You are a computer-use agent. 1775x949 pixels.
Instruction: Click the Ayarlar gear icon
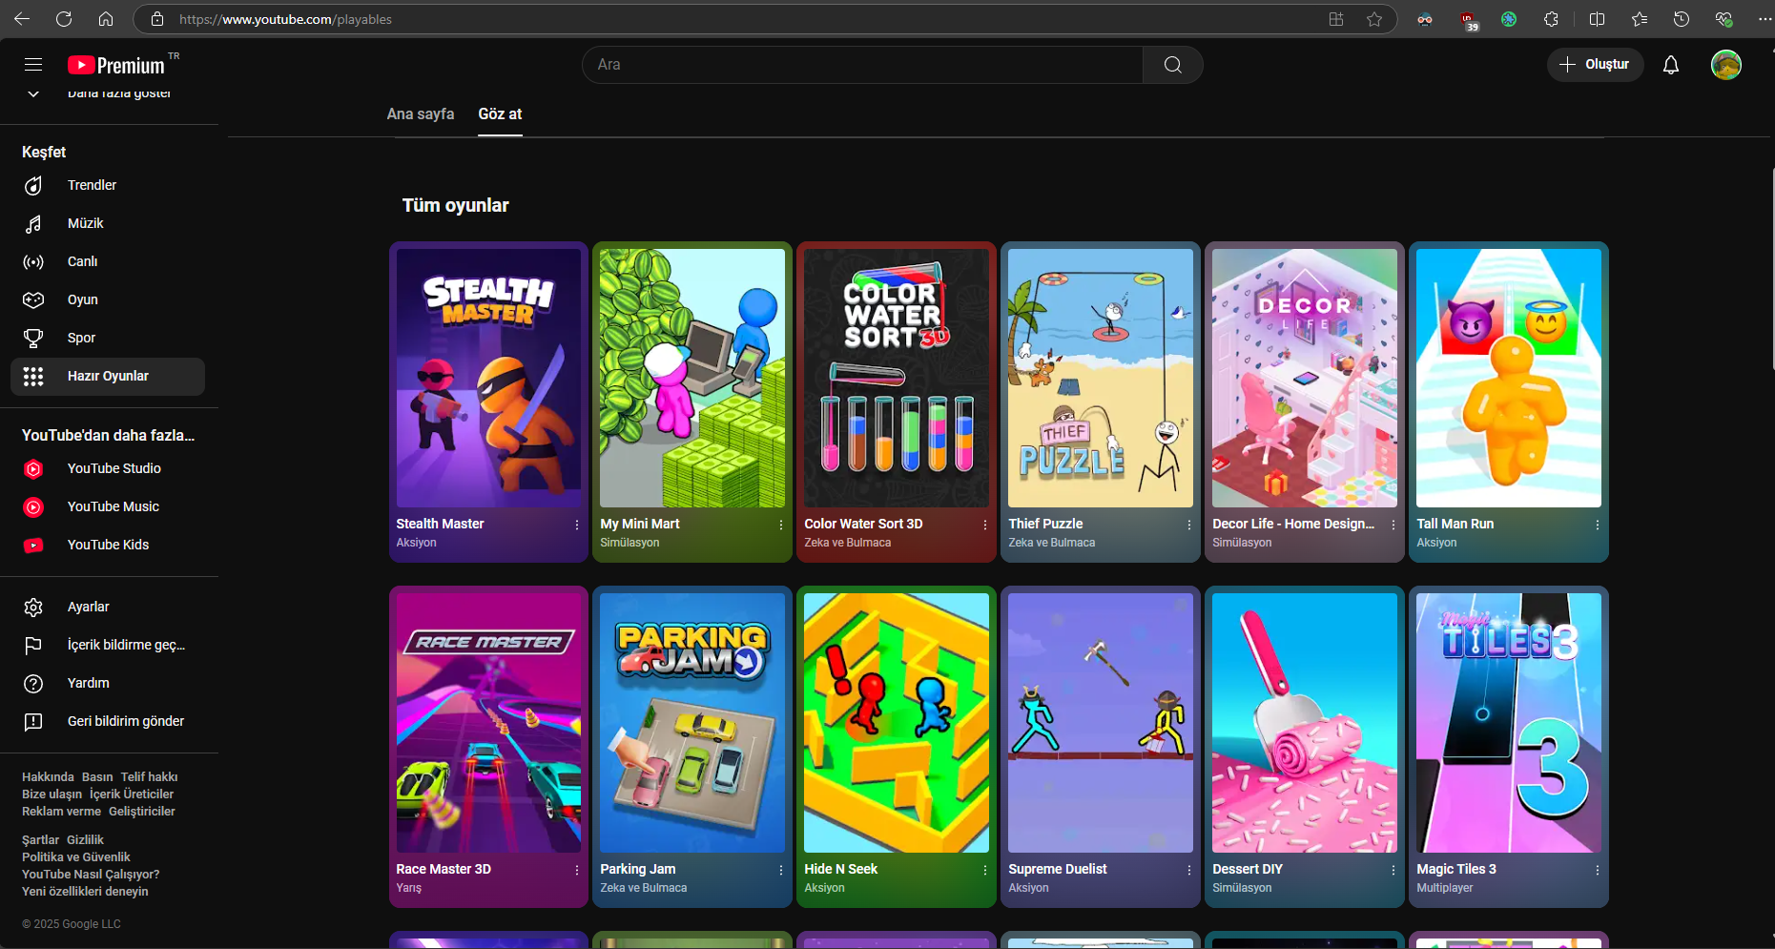click(33, 608)
